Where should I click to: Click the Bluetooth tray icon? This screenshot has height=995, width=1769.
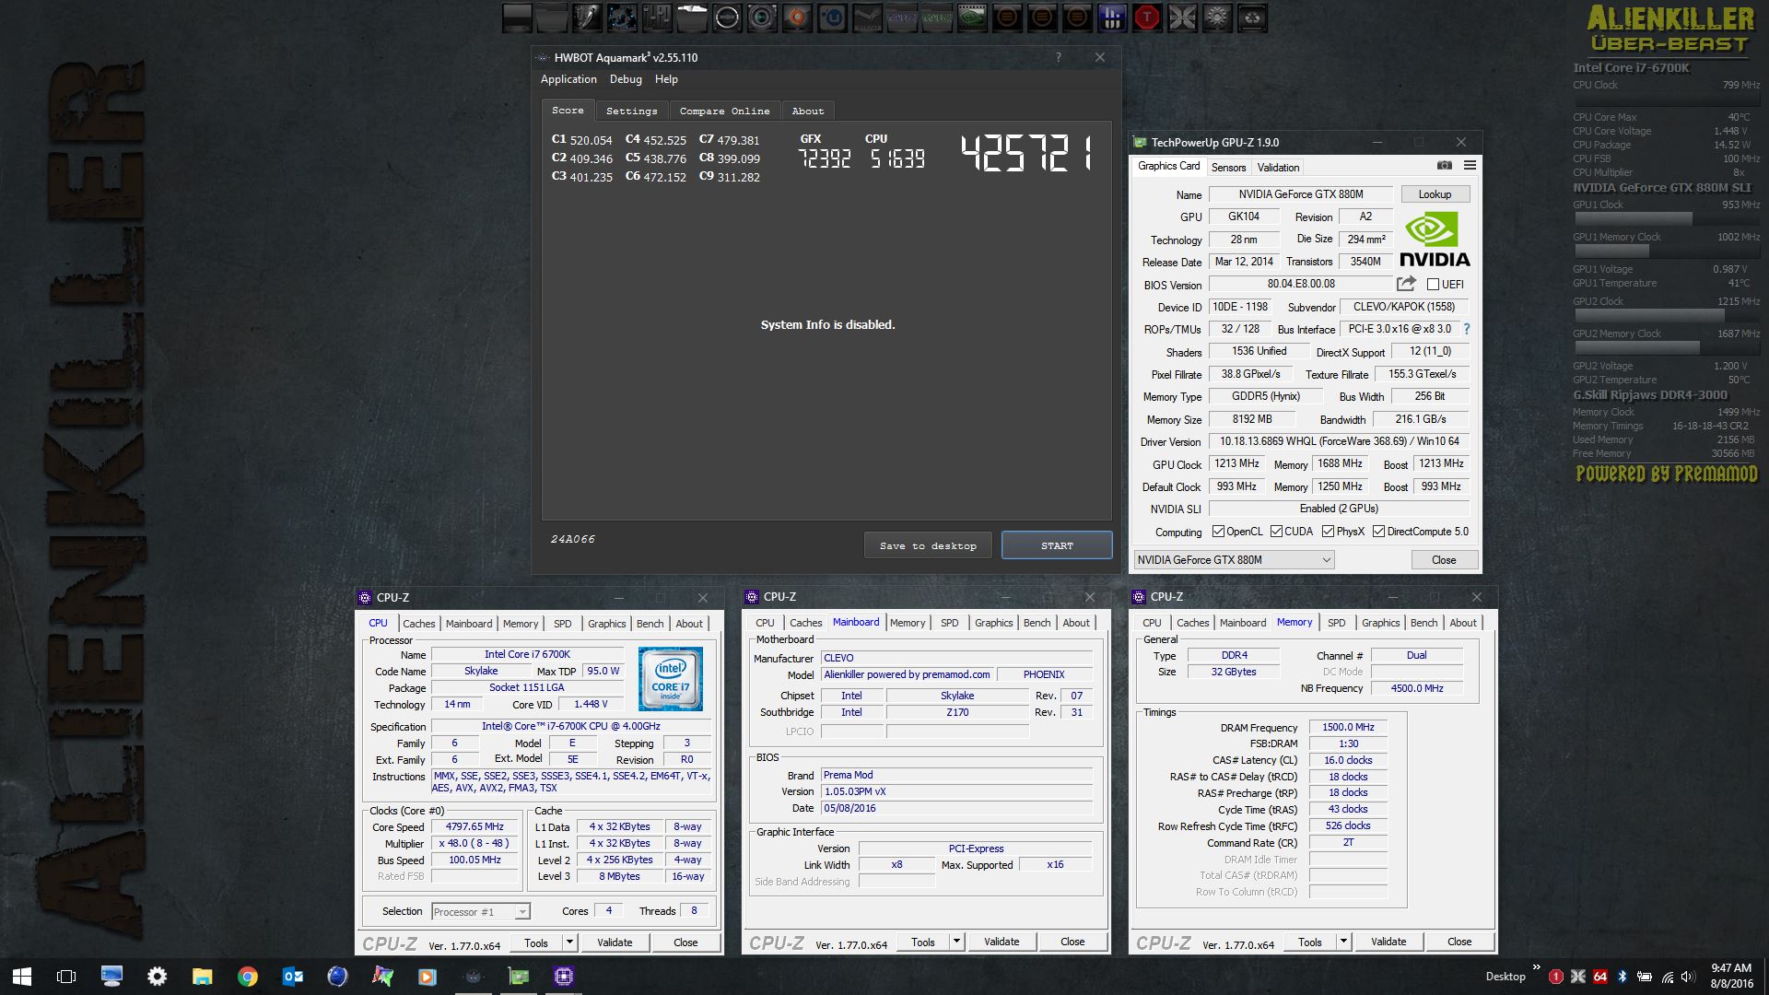click(1623, 977)
